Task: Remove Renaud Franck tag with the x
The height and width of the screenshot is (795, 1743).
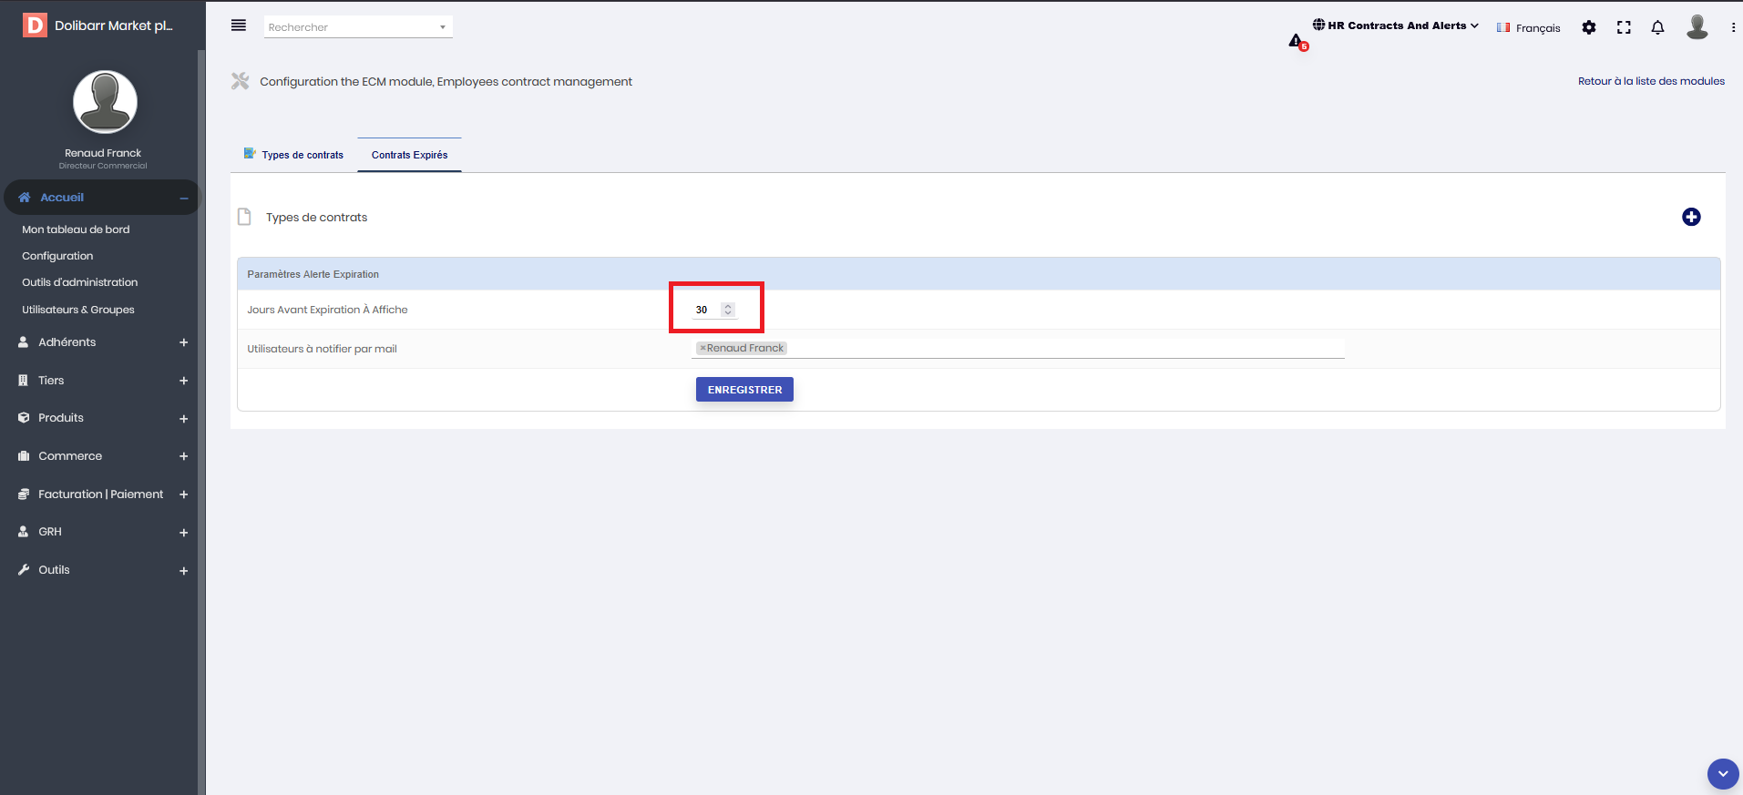Action: (702, 348)
